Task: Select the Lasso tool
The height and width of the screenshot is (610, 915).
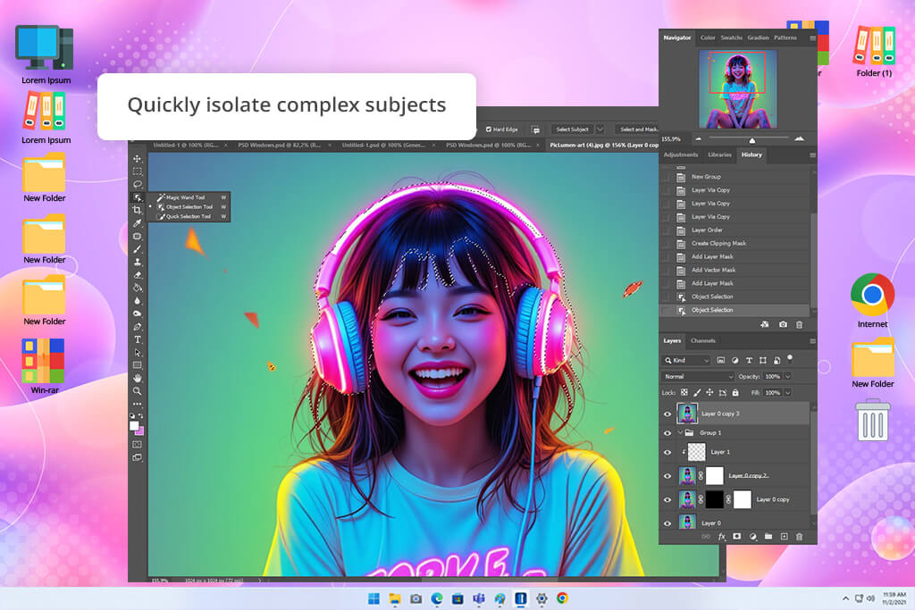Action: pyautogui.click(x=138, y=184)
